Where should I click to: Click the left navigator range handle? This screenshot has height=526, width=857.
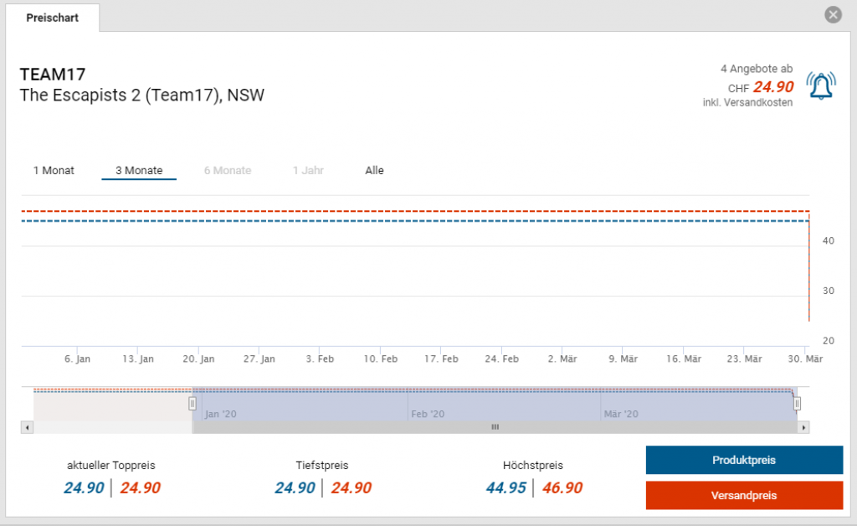tap(192, 404)
